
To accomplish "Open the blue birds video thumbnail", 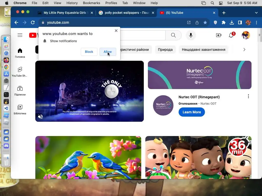I will point(88,157).
